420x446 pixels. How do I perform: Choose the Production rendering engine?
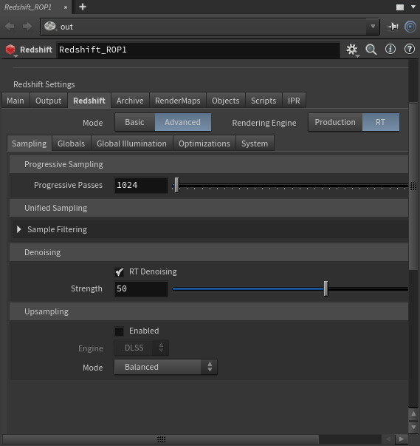335,122
